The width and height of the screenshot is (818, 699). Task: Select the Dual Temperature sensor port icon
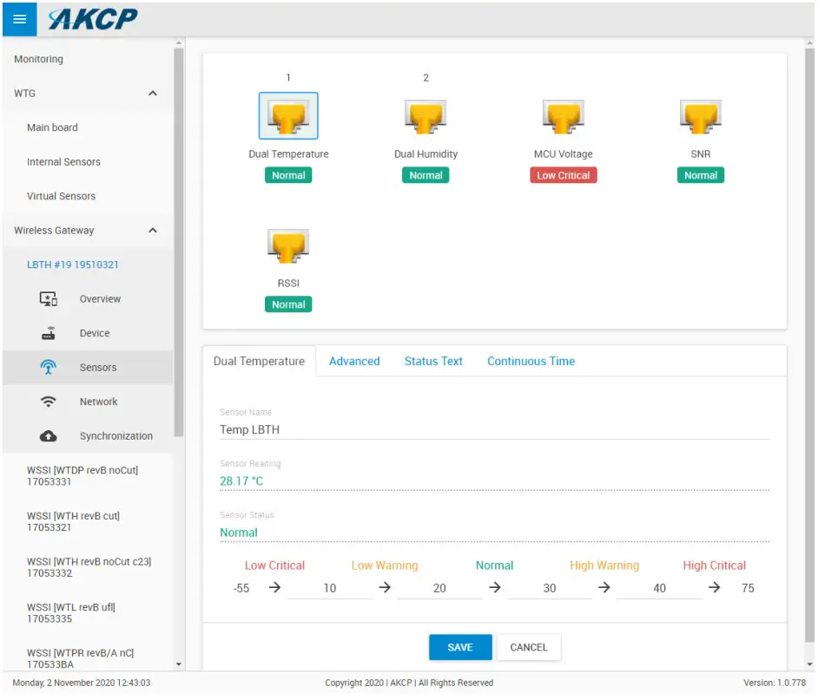click(x=288, y=115)
